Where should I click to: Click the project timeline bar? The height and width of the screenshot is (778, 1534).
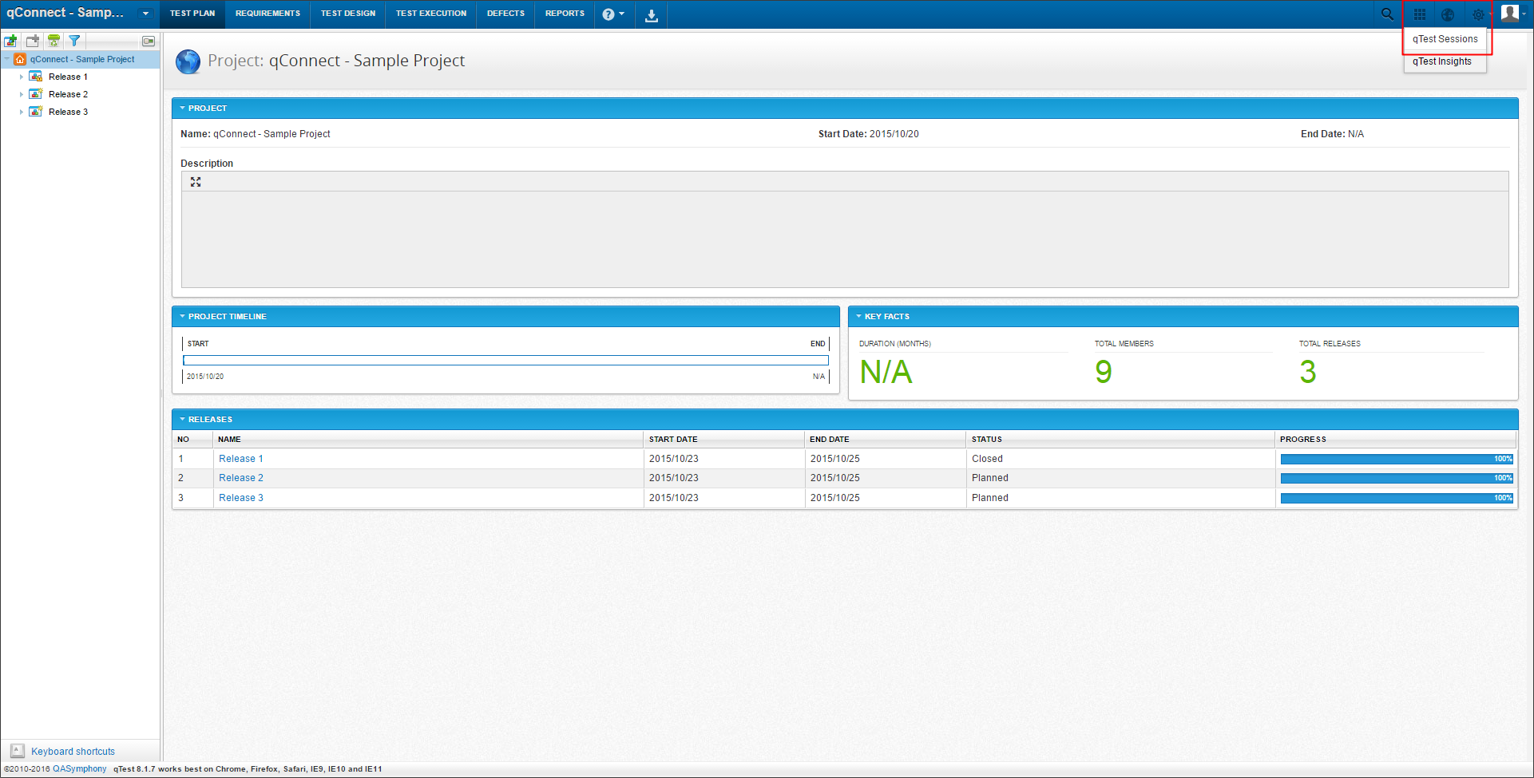(506, 361)
